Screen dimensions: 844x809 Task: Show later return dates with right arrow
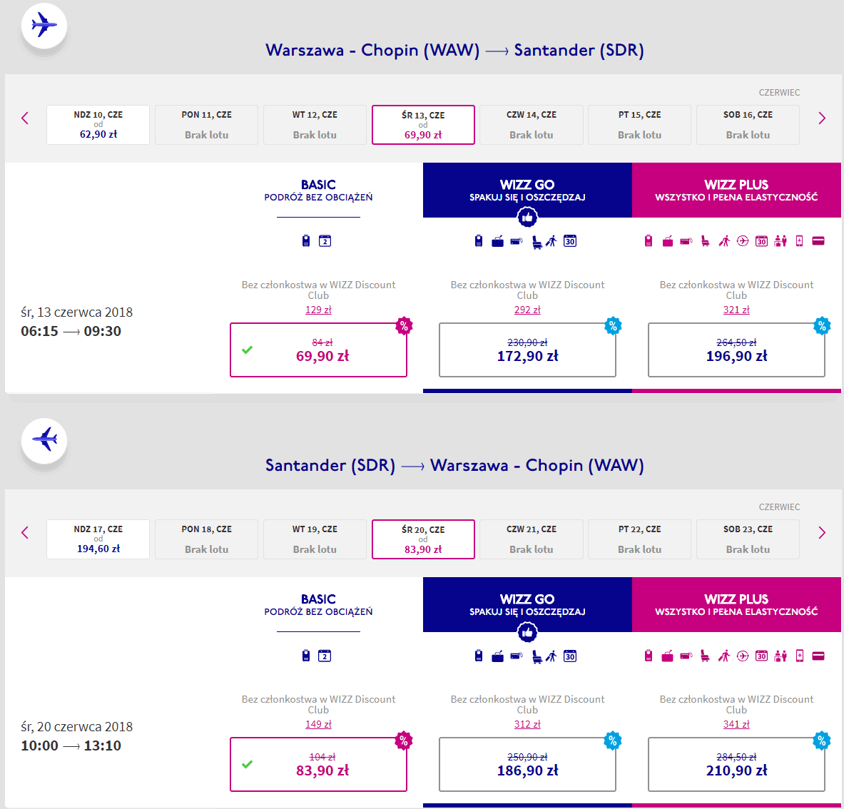point(821,532)
